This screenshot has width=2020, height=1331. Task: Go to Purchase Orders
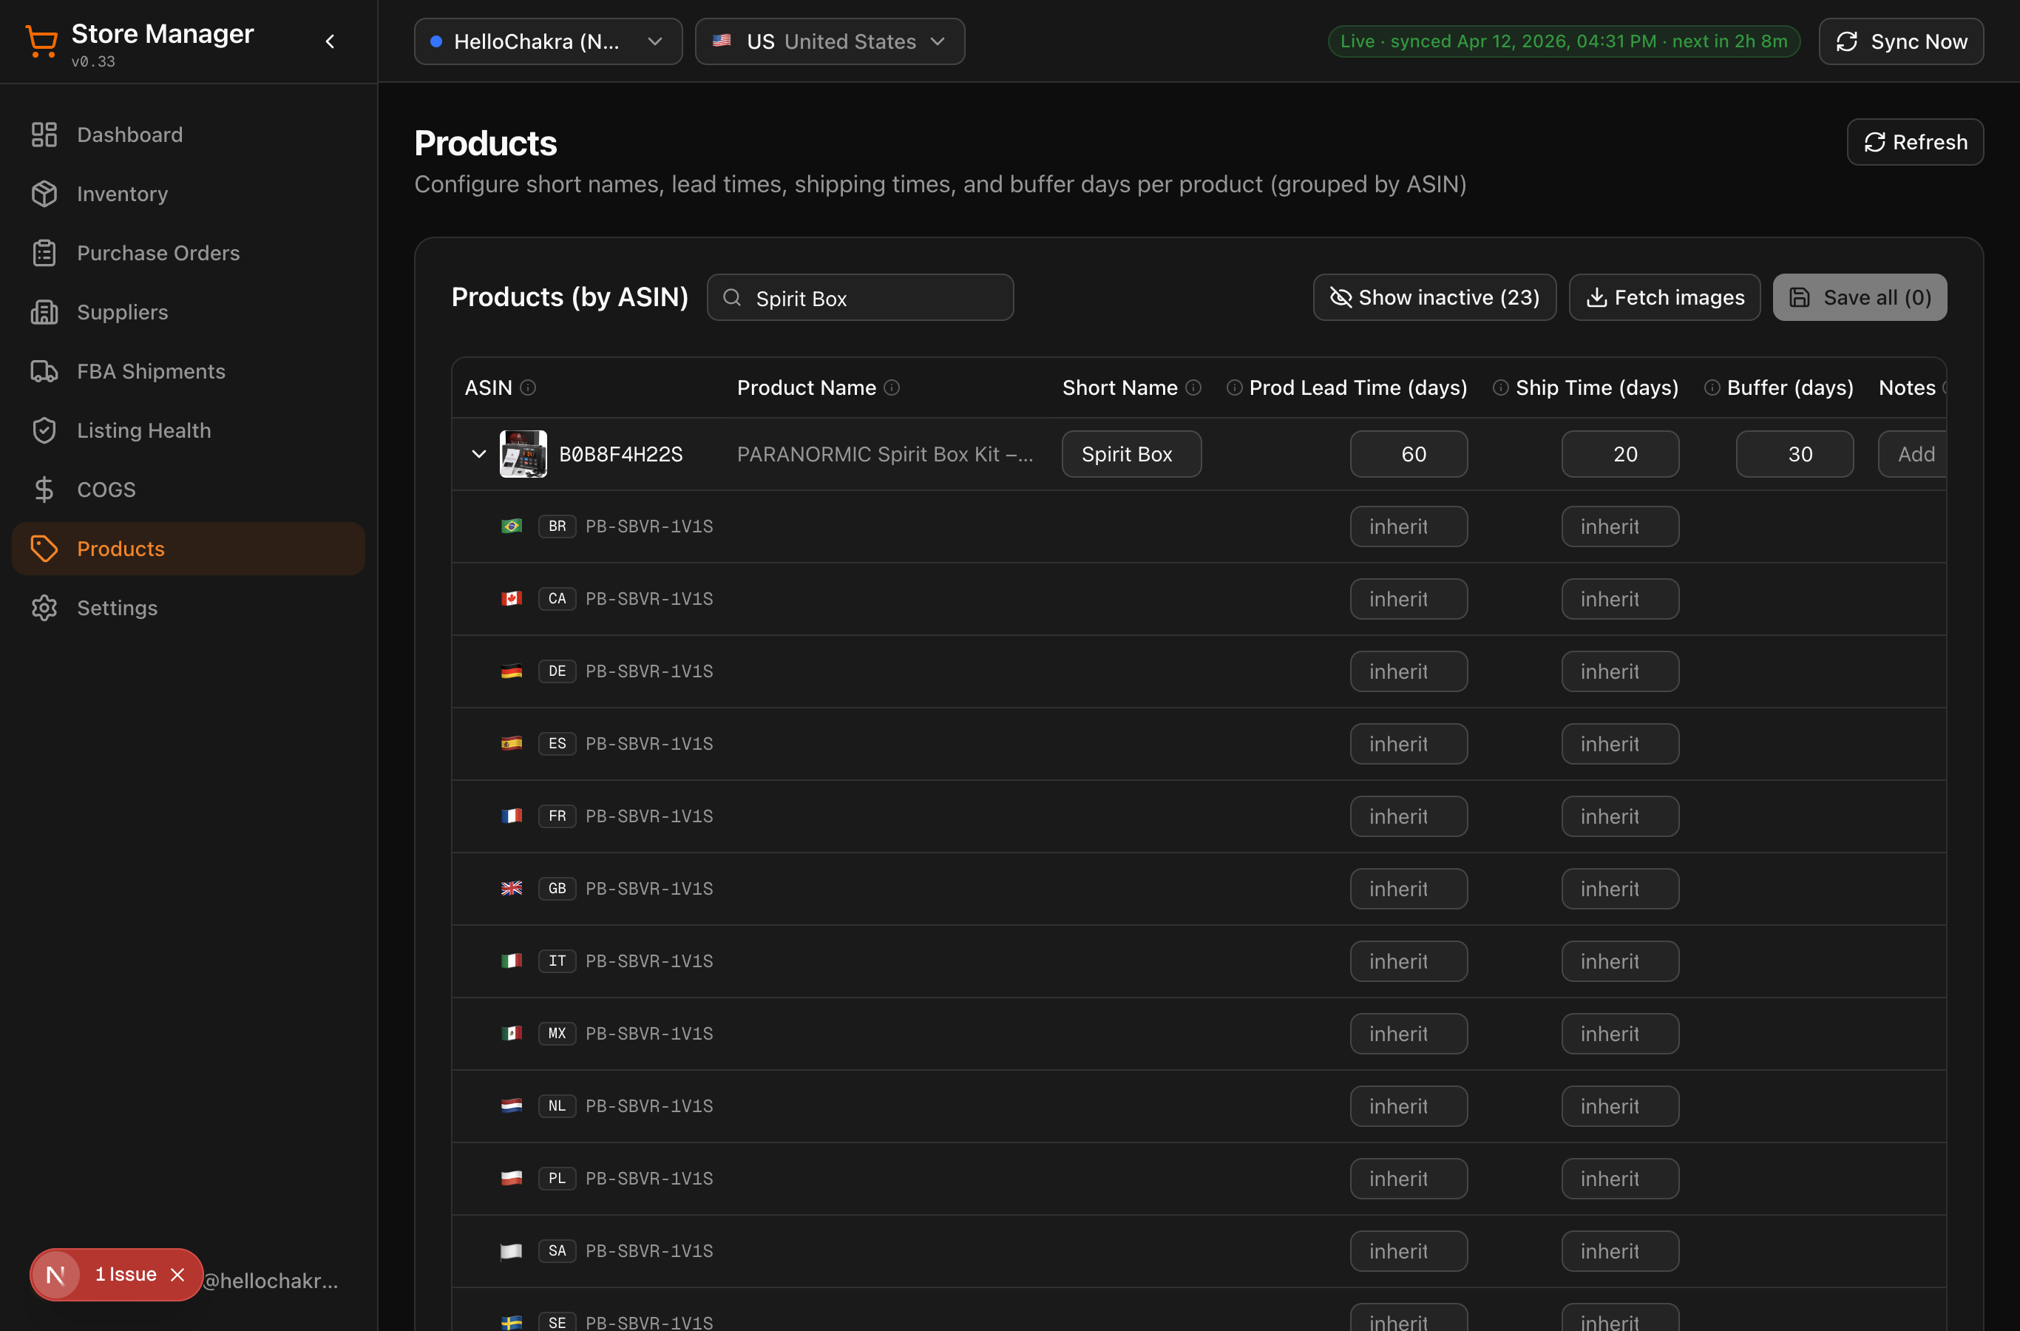189,253
